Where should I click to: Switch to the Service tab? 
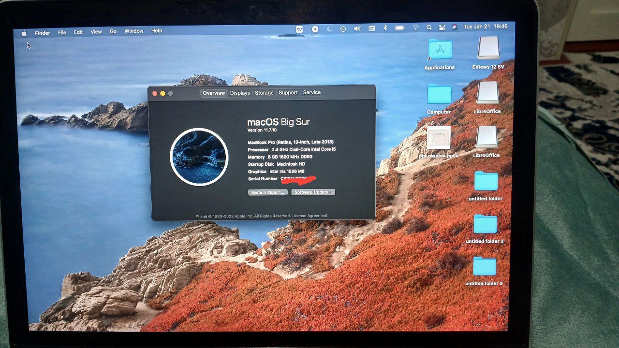pyautogui.click(x=312, y=92)
